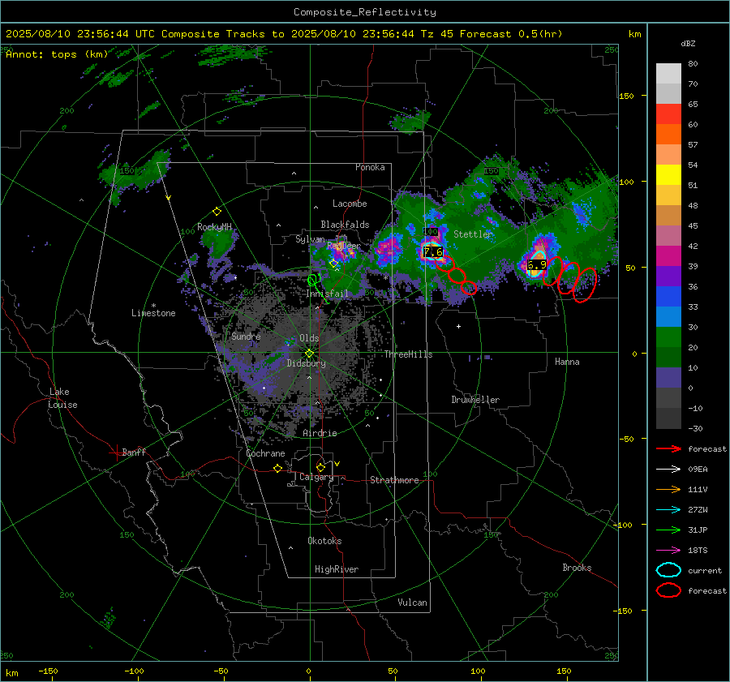
Task: Click the Vulcan town label
Action: pyautogui.click(x=413, y=603)
